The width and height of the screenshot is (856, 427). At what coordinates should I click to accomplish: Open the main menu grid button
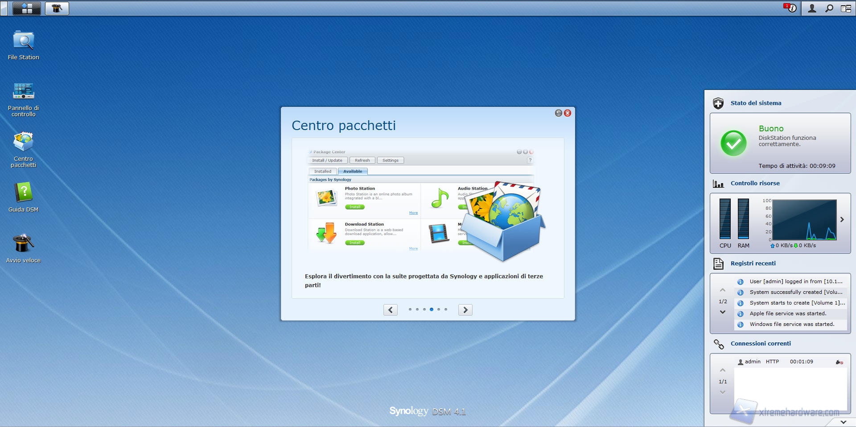(27, 8)
